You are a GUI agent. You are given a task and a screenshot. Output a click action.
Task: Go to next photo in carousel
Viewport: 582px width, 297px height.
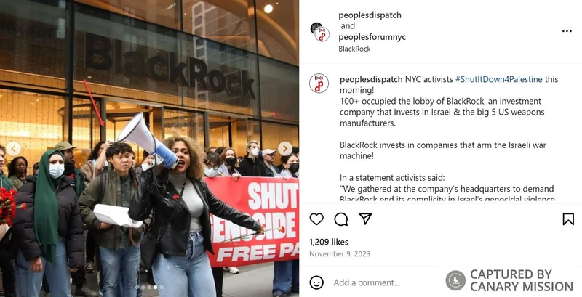coord(285,148)
